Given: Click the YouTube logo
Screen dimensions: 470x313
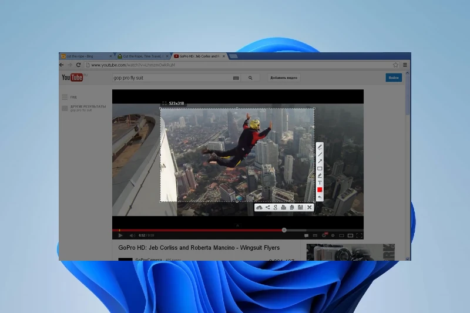Looking at the screenshot, I should click(x=72, y=78).
